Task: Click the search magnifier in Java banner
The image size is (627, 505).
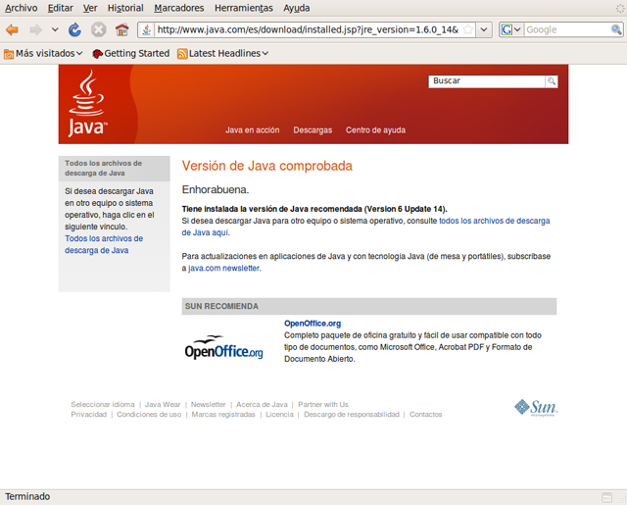Action: (552, 81)
